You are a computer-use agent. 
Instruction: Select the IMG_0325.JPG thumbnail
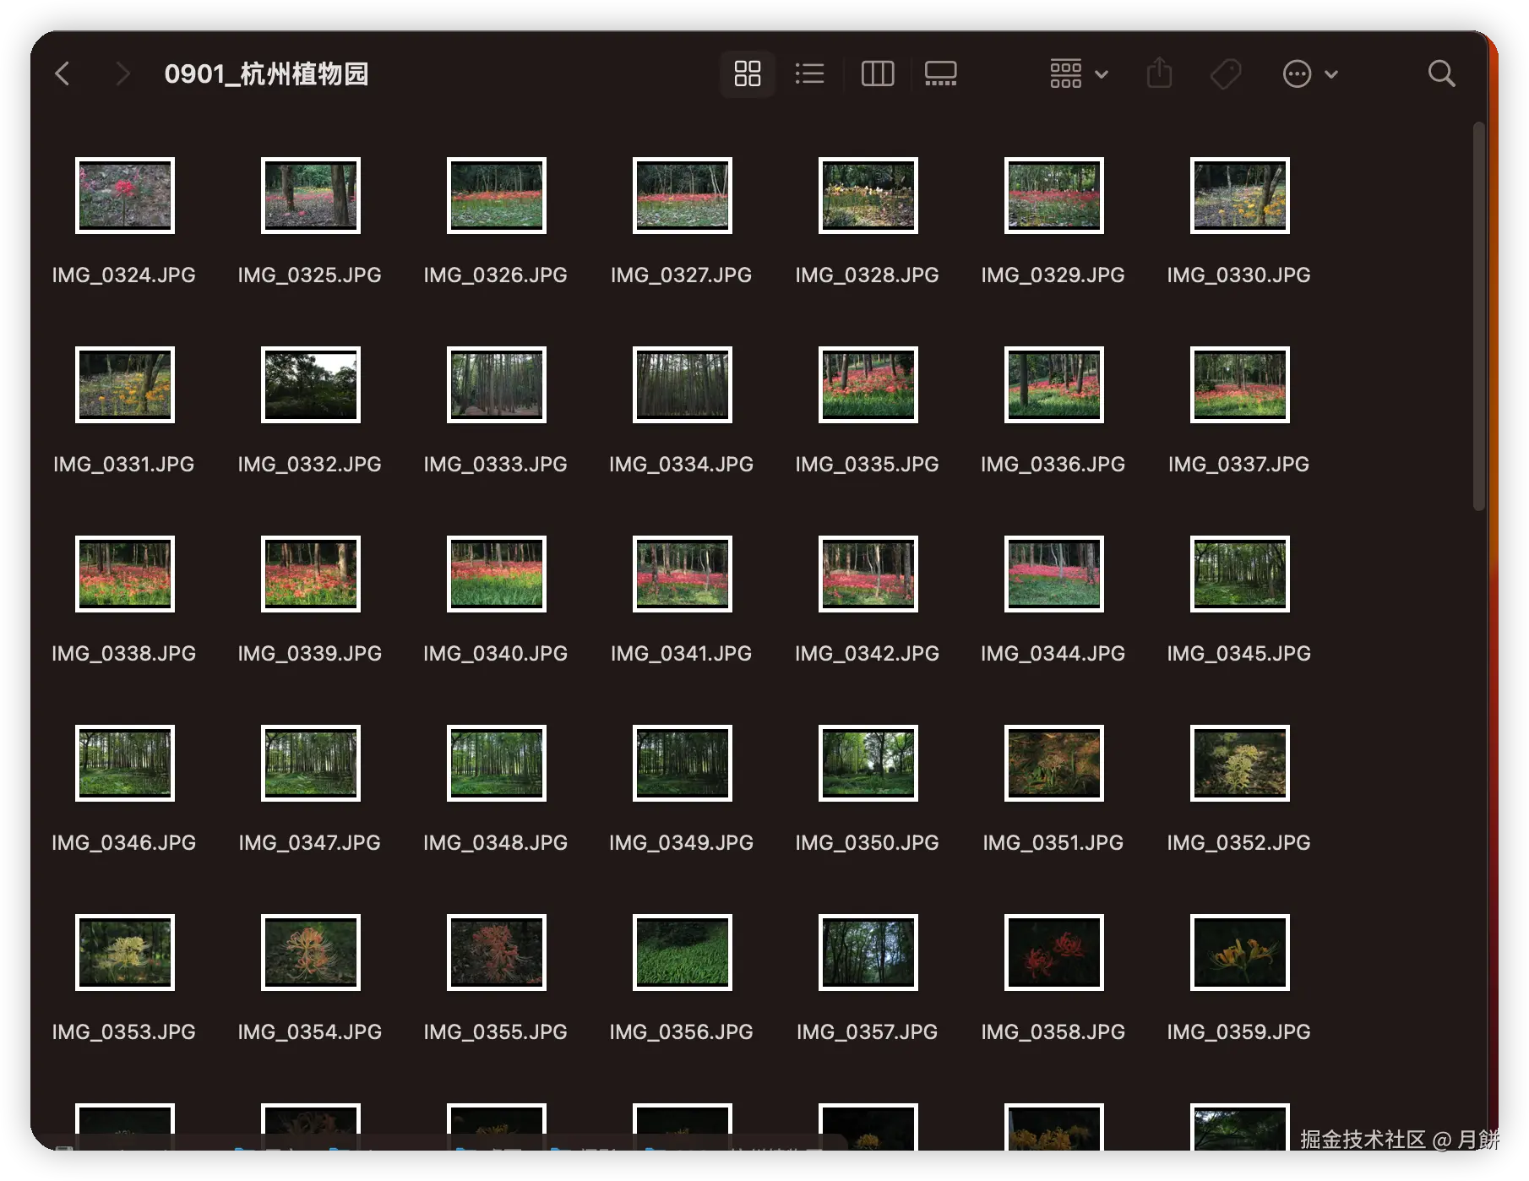[x=311, y=195]
